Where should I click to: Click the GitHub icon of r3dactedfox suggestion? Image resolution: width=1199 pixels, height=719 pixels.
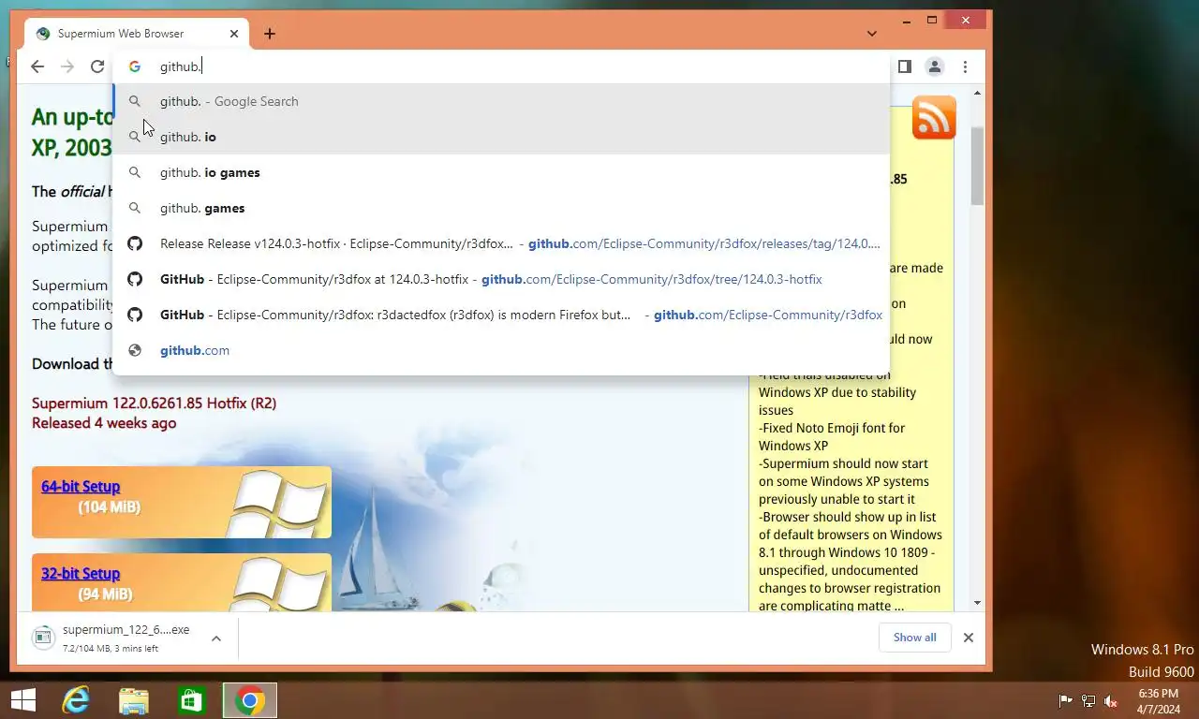point(135,315)
